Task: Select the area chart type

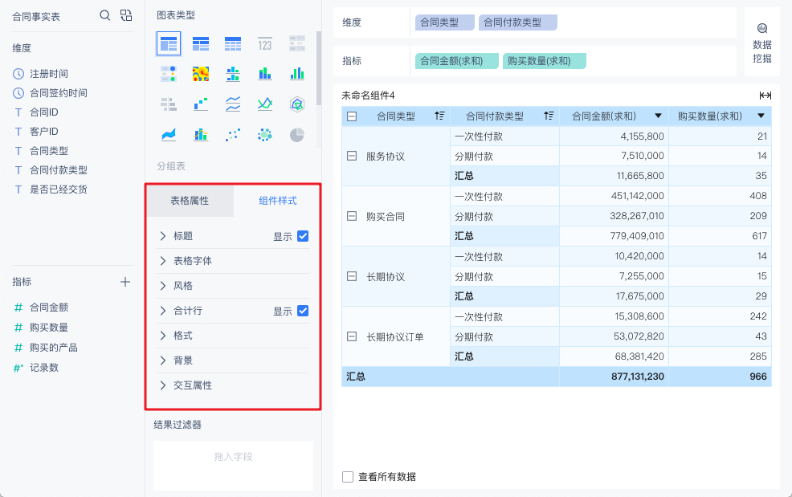Action: click(x=169, y=135)
